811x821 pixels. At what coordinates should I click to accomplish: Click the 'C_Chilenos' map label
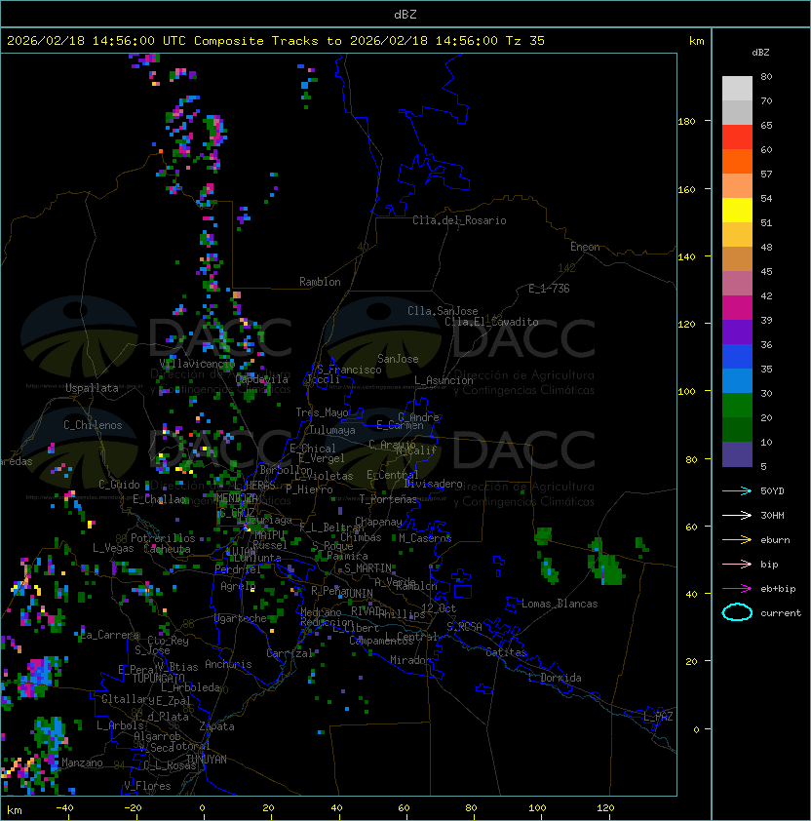click(x=93, y=425)
